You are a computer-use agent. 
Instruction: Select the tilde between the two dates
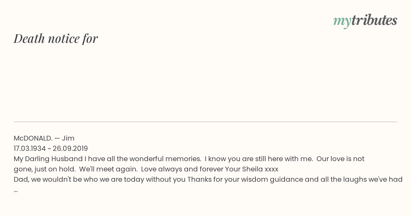[x=49, y=149]
